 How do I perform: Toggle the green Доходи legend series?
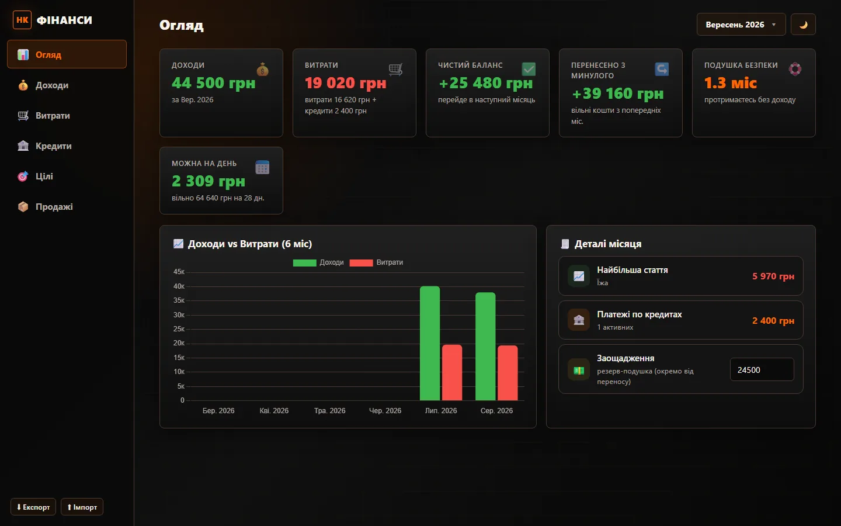tap(318, 262)
